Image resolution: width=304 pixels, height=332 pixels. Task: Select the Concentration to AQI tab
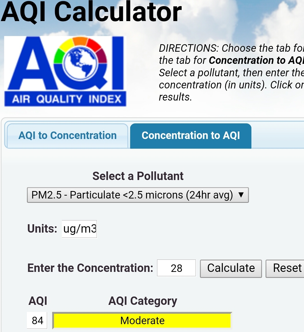coord(191,136)
